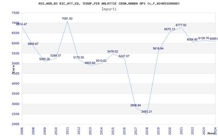Select the 6000 y-axis tick label

16,43
